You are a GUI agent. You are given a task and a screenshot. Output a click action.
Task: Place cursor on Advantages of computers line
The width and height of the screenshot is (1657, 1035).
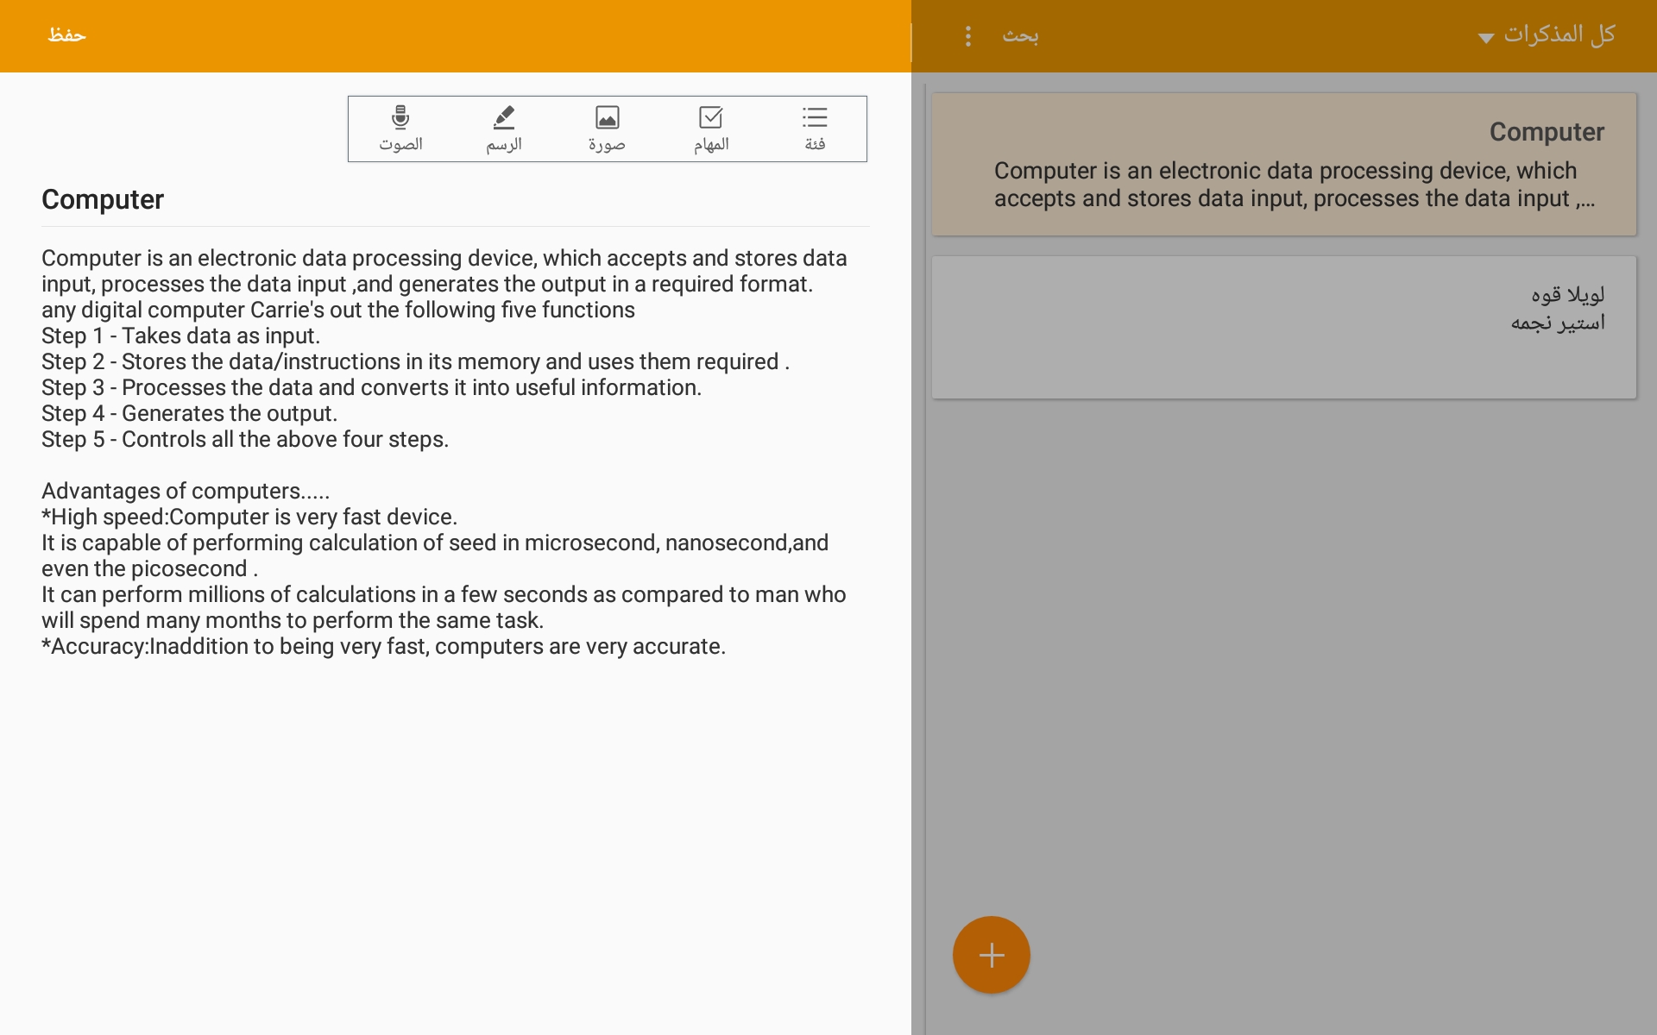[185, 492]
